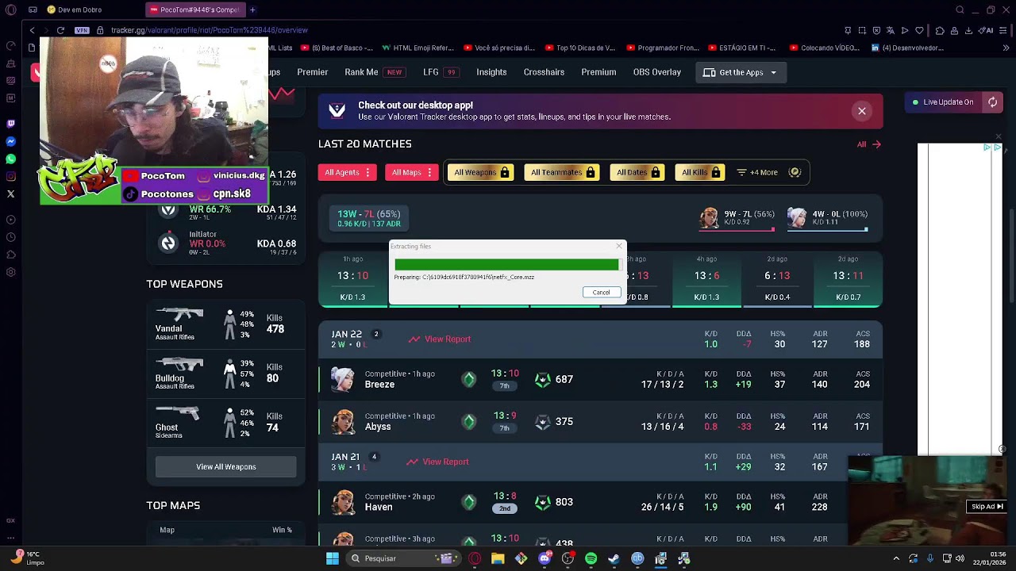Add page to bookmarks with heart icon
Screen dimensions: 1016x571
919,30
